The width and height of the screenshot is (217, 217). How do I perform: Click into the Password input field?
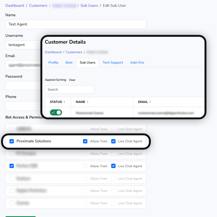click(x=23, y=86)
